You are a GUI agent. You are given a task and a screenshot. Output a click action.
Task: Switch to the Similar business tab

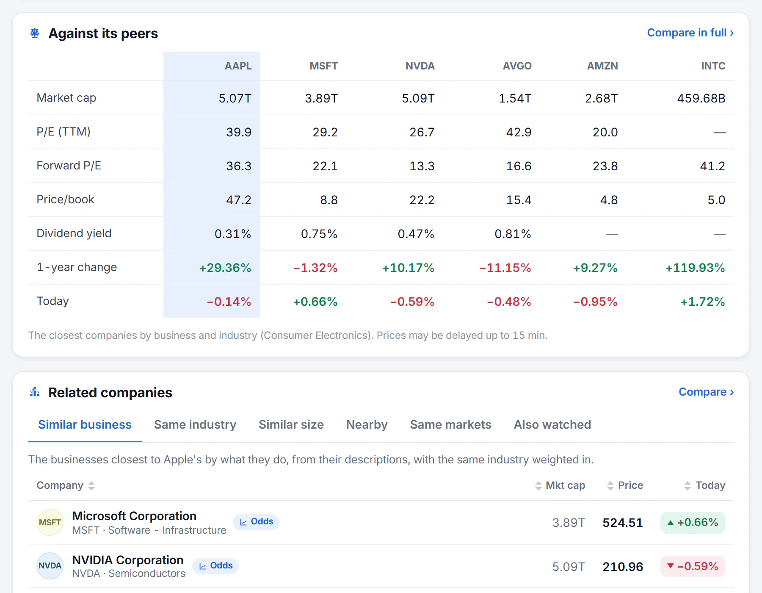coord(85,425)
